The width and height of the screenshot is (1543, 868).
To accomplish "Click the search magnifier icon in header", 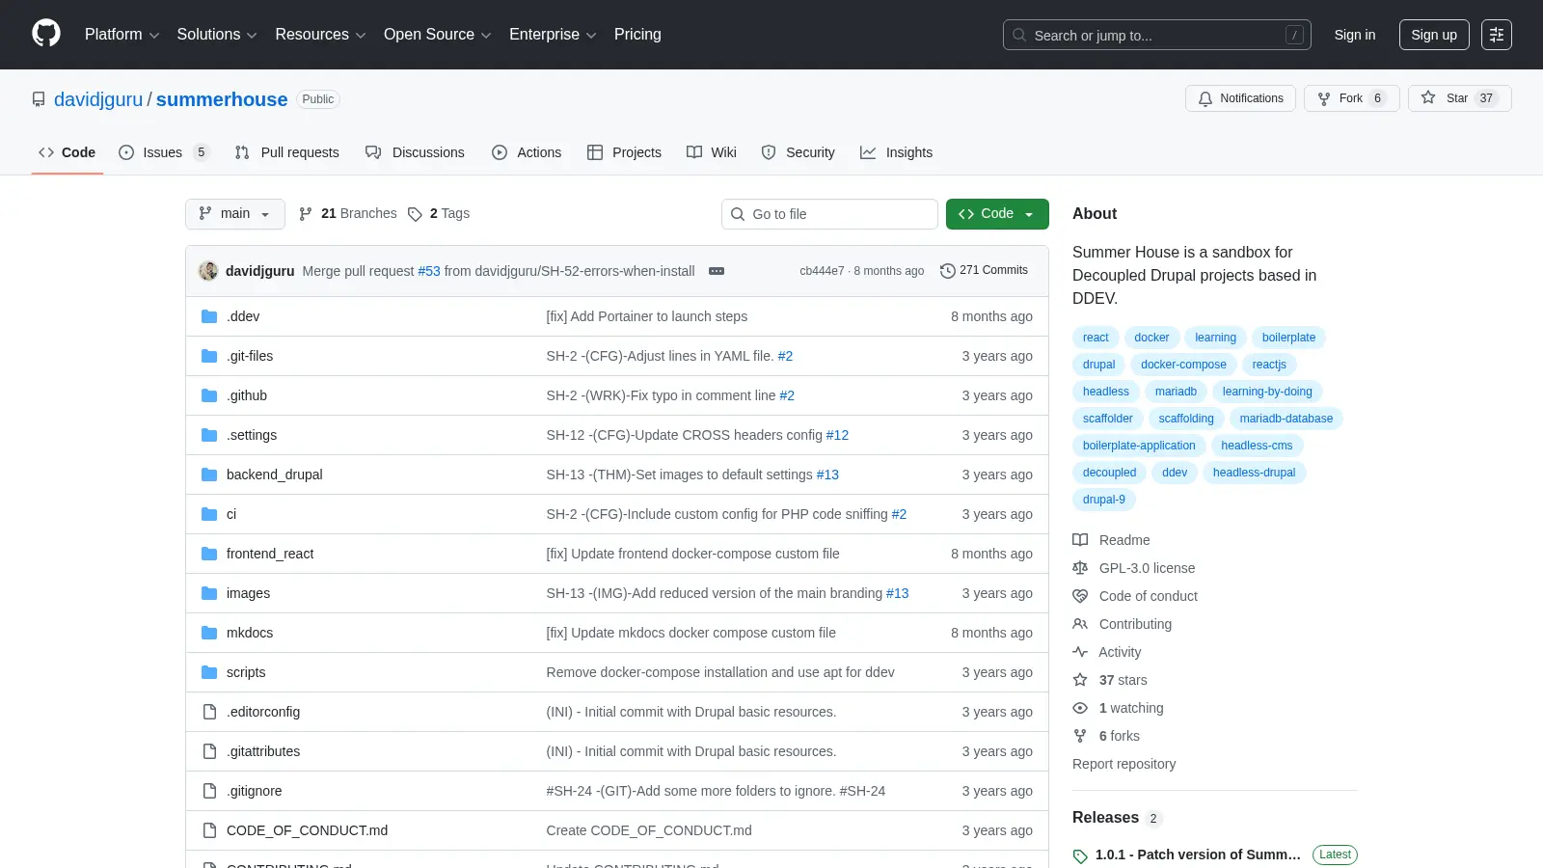I will tap(1019, 35).
